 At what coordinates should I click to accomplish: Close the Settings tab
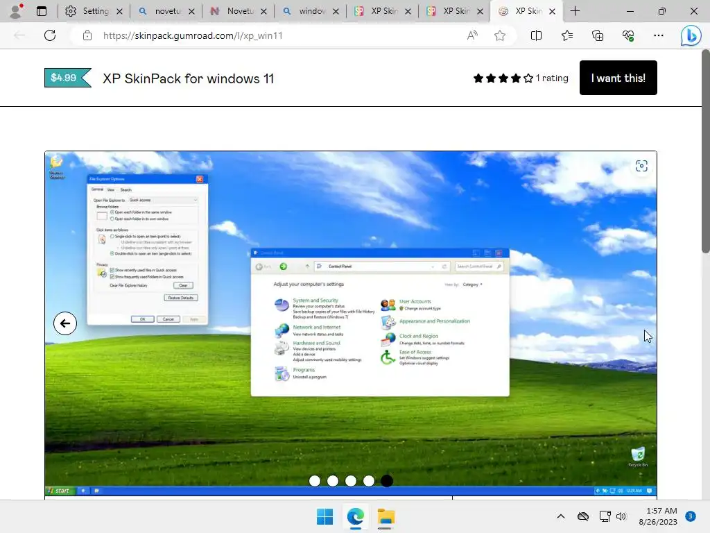coord(119,11)
